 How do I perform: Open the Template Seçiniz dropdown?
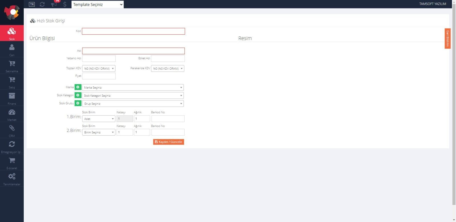[97, 4]
